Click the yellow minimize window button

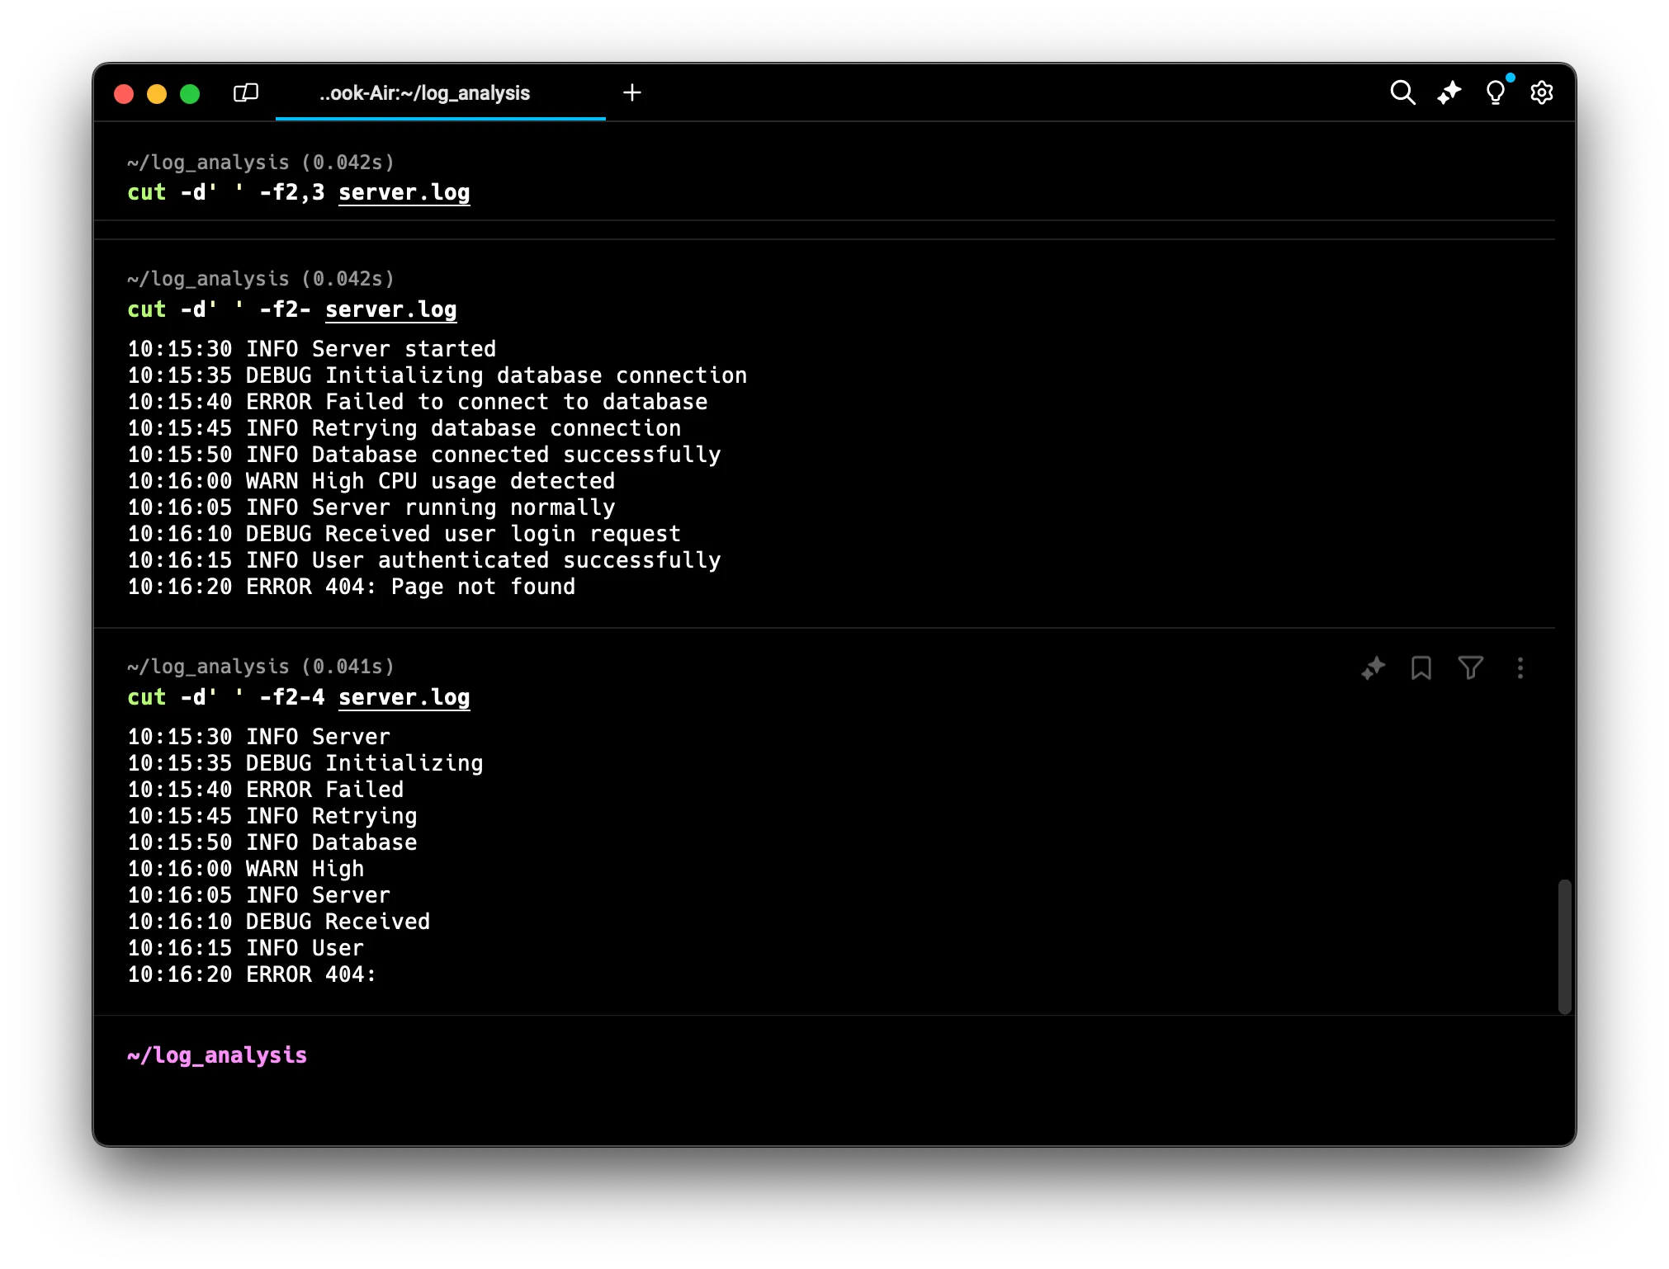tap(157, 94)
